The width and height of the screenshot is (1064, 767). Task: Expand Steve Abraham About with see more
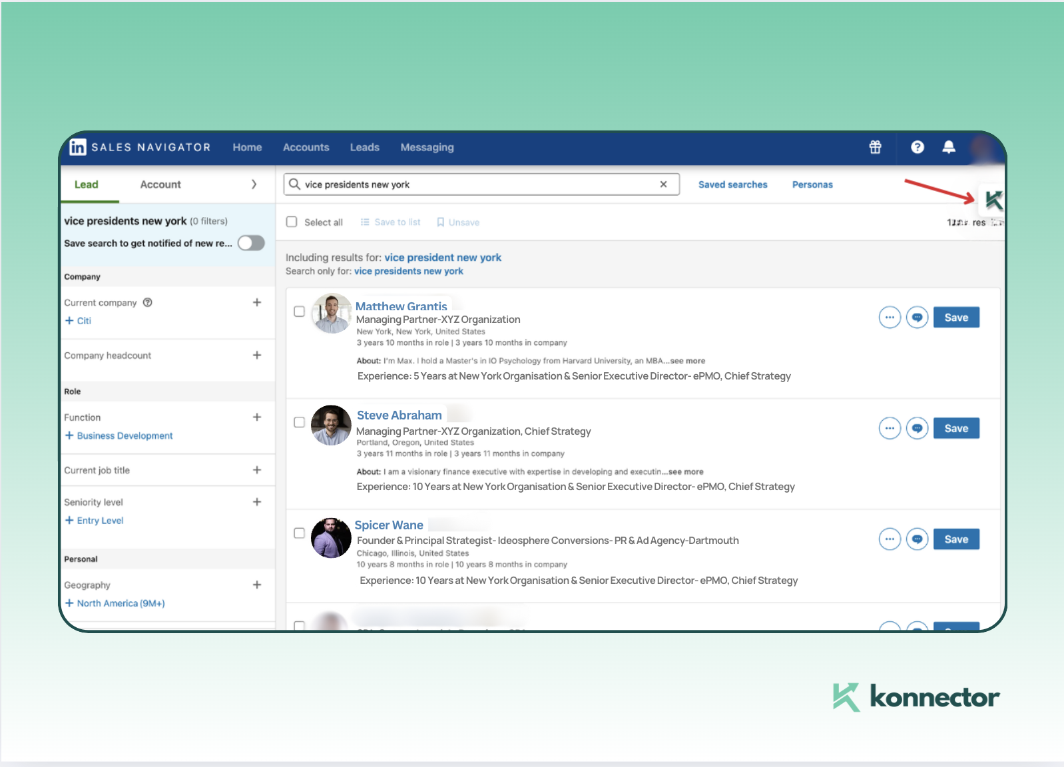(685, 471)
